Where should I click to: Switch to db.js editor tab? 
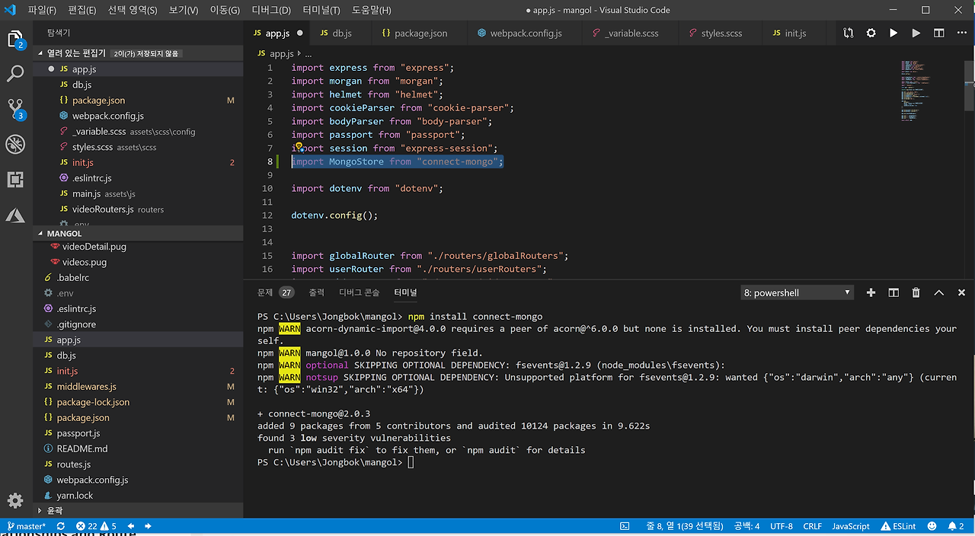[341, 33]
